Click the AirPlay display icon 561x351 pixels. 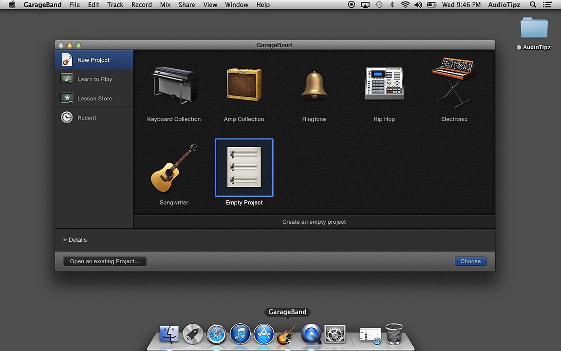tap(365, 5)
